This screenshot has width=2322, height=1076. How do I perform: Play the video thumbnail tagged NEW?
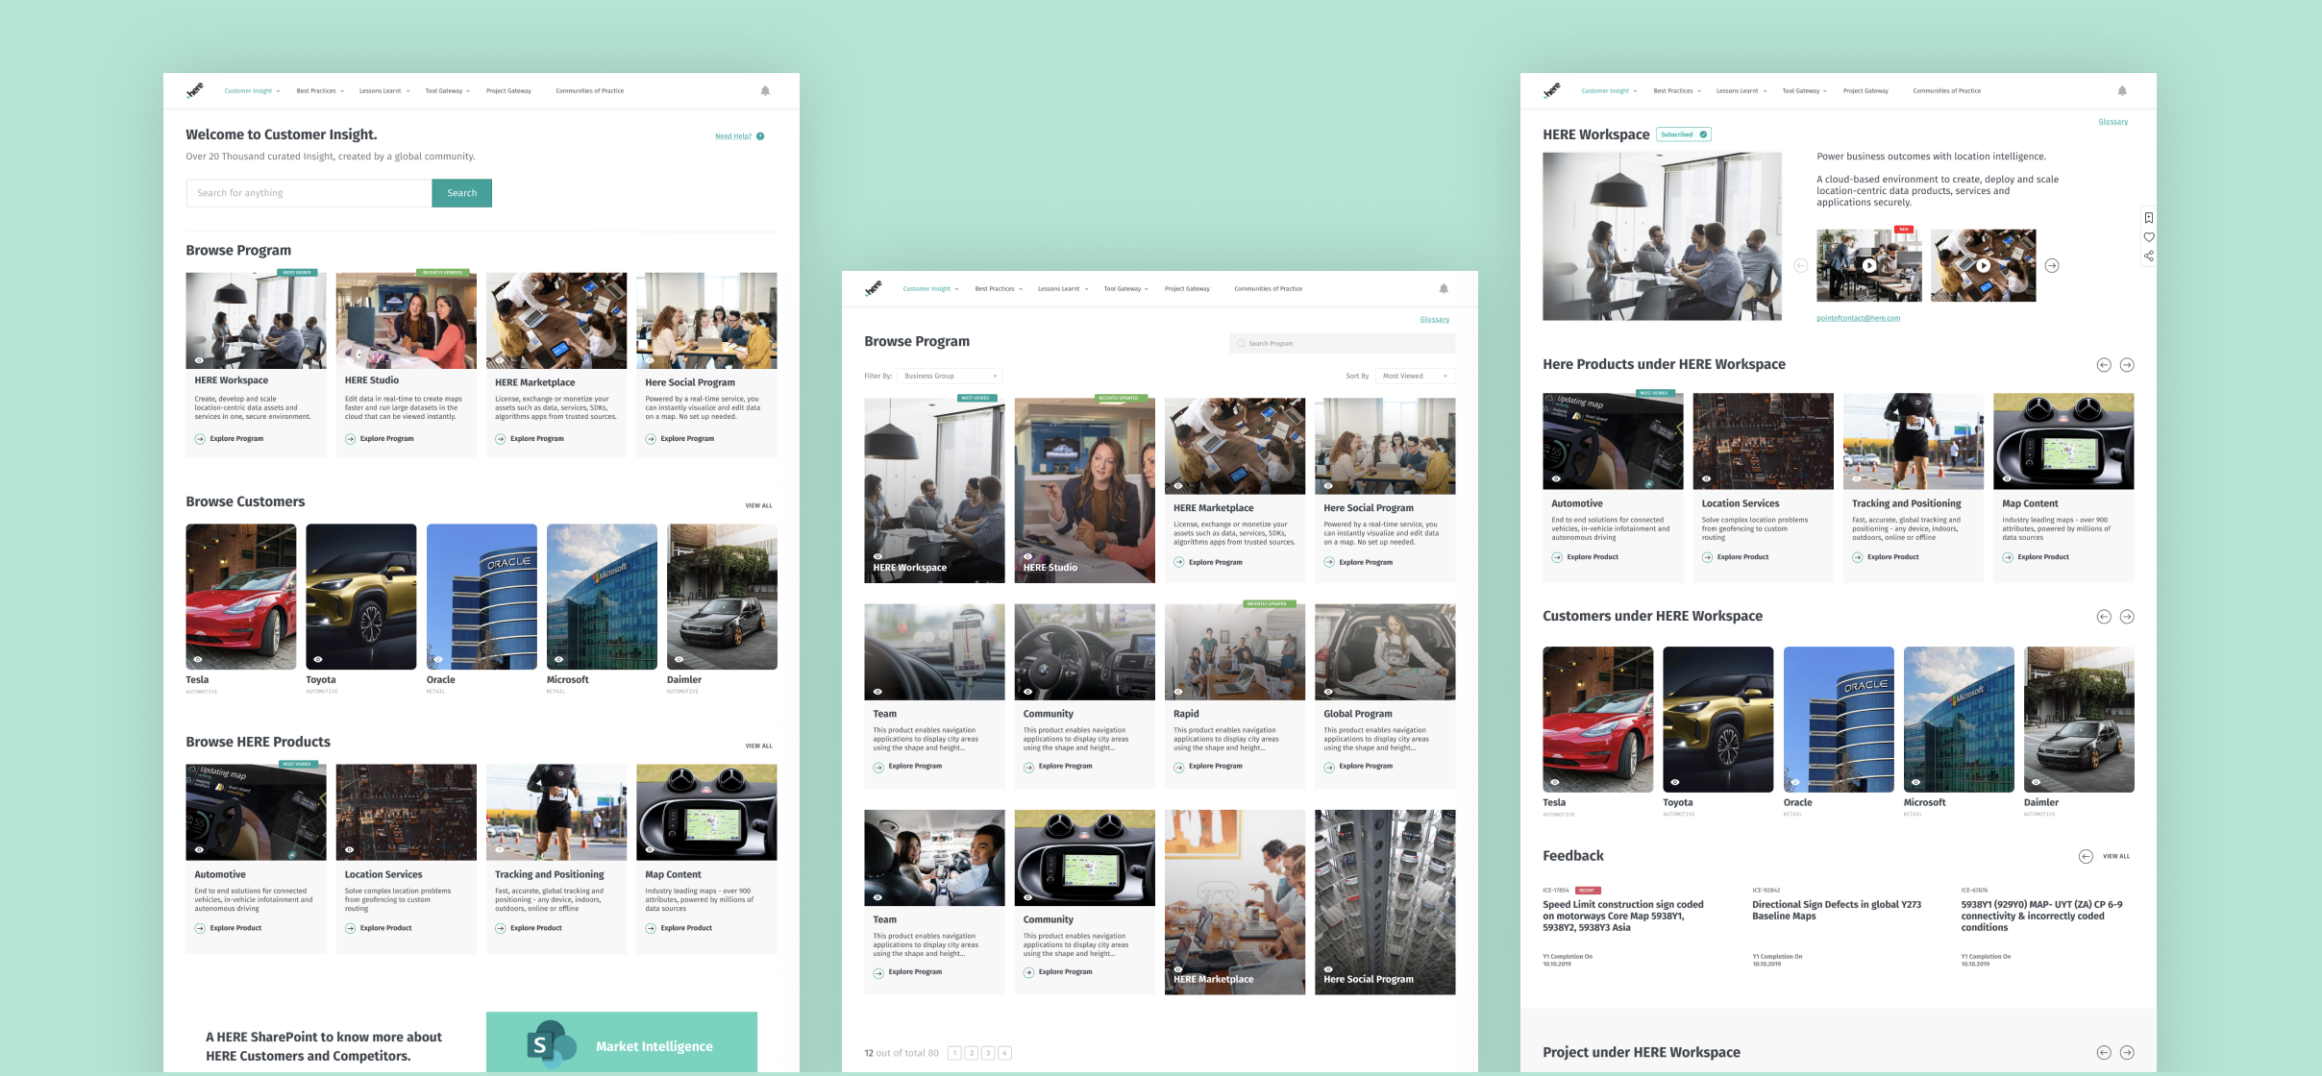pos(1868,266)
